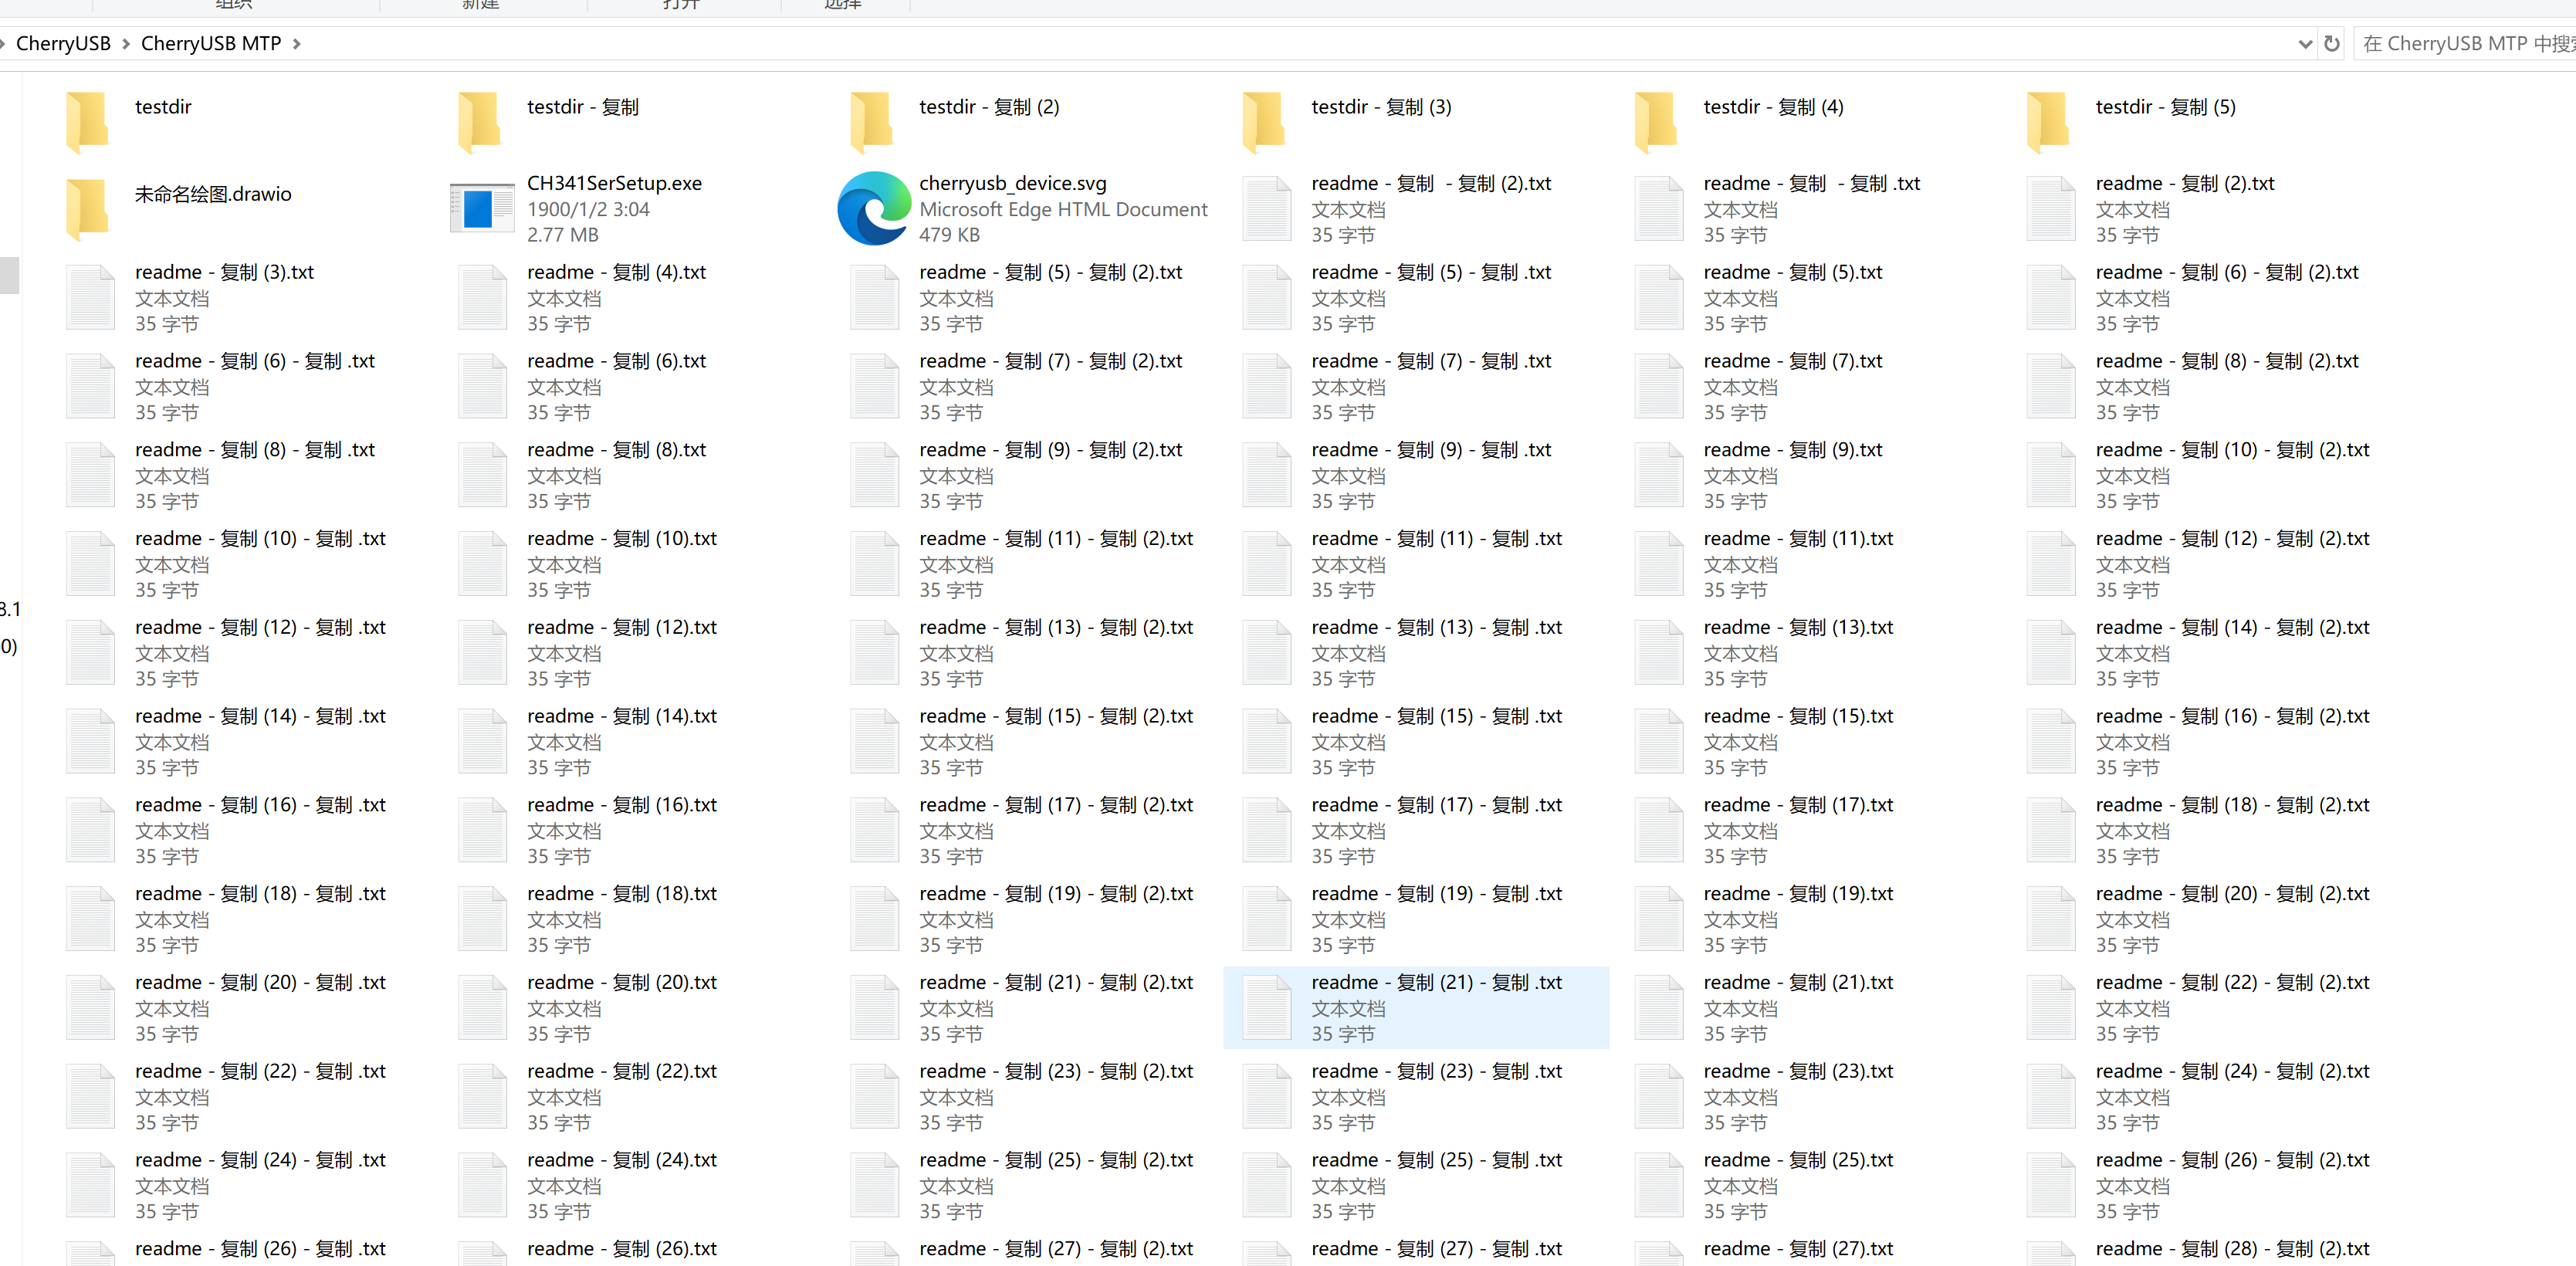
Task: Select the readme - 复制 (2).txt file icon
Action: (2051, 208)
